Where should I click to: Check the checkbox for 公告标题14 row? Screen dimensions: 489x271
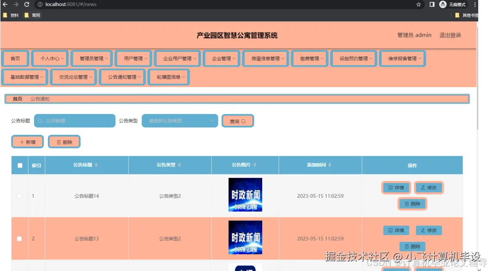(x=19, y=195)
